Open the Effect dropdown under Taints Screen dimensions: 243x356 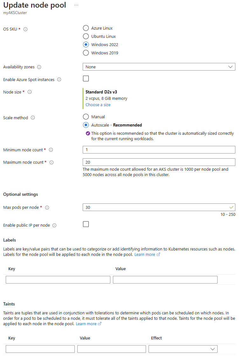click(x=183, y=349)
